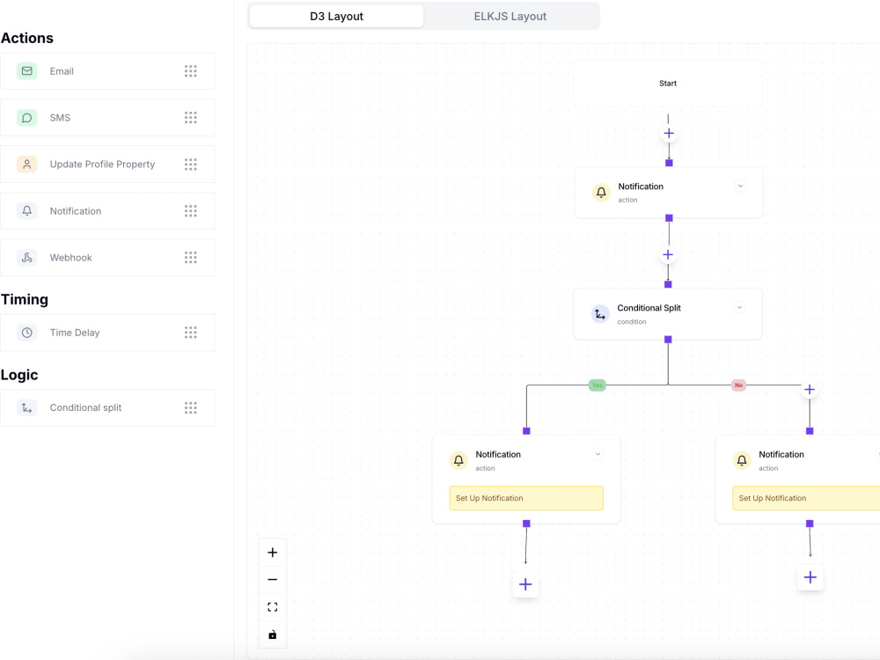Click the Yes branch label

598,385
